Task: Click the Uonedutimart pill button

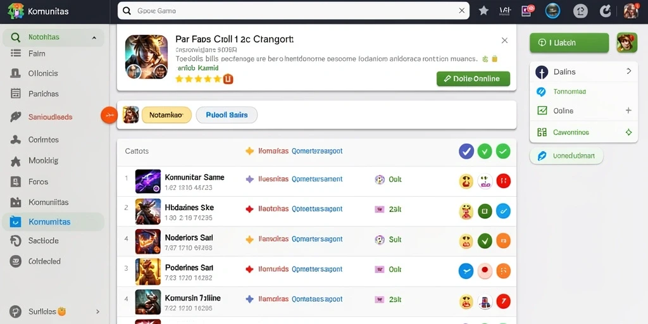Action: click(x=566, y=156)
